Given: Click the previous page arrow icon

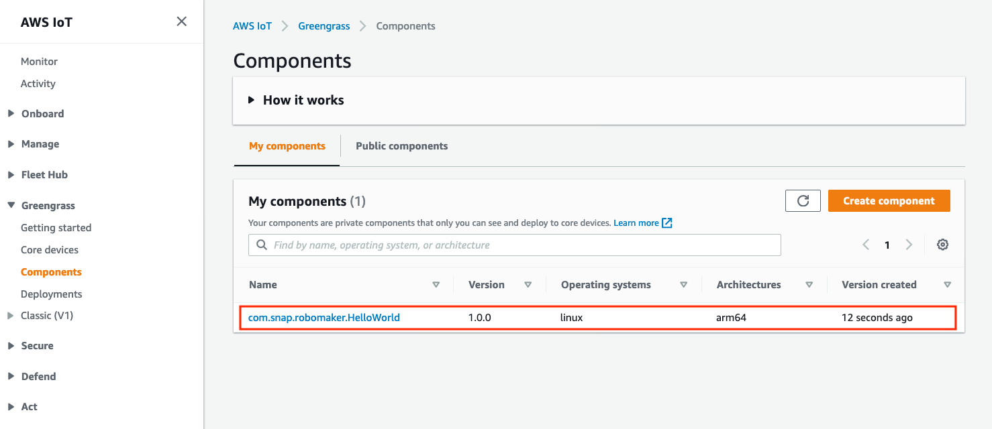Looking at the screenshot, I should [x=865, y=245].
